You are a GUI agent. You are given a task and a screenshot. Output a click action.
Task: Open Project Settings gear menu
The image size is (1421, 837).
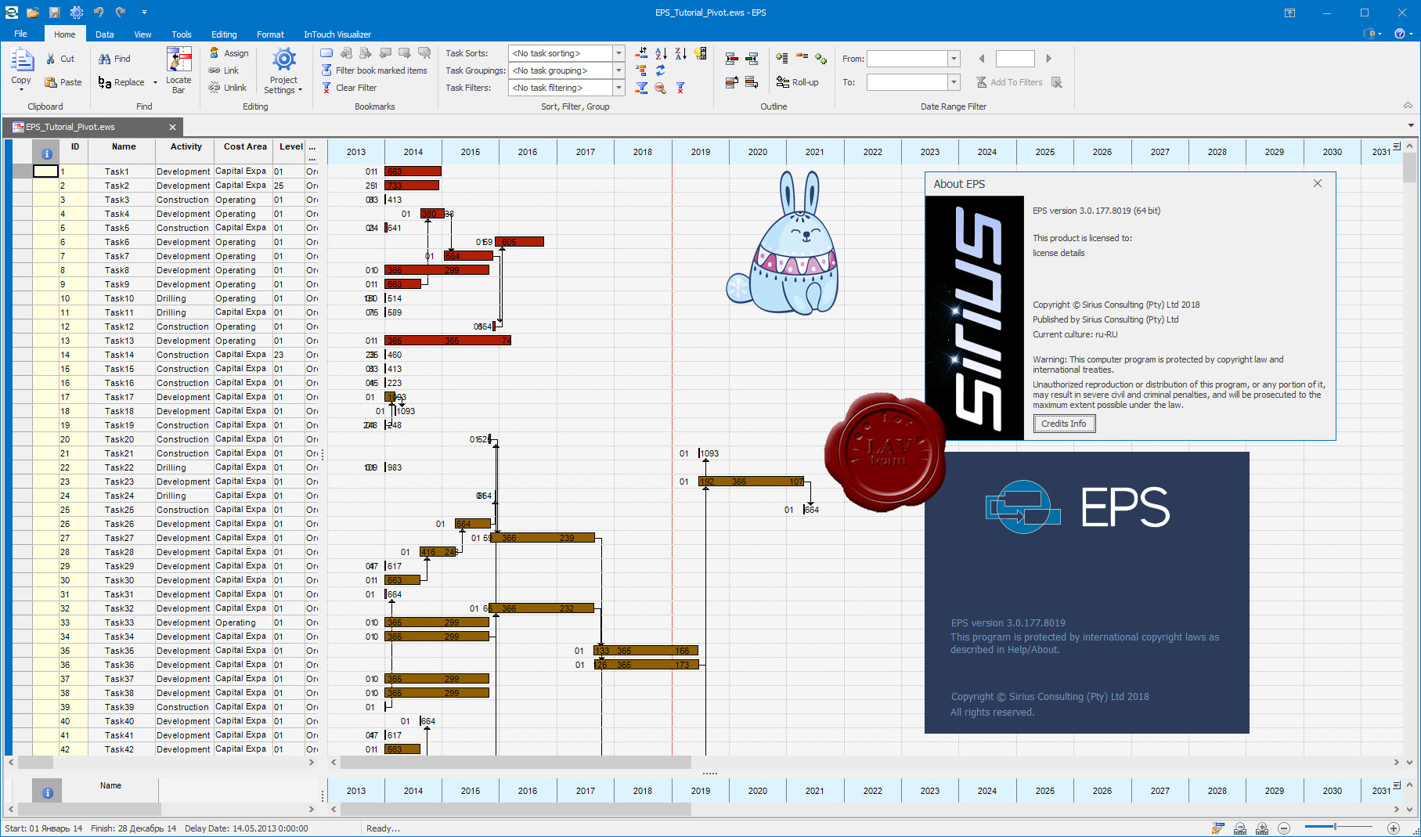[283, 70]
